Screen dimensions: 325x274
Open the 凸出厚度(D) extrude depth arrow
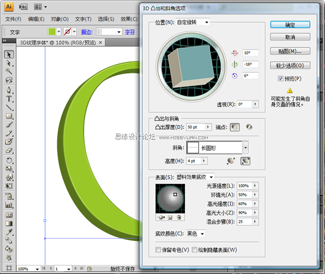(208, 127)
